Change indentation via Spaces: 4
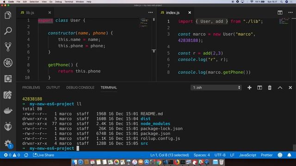The image size is (296, 166). point(202,155)
